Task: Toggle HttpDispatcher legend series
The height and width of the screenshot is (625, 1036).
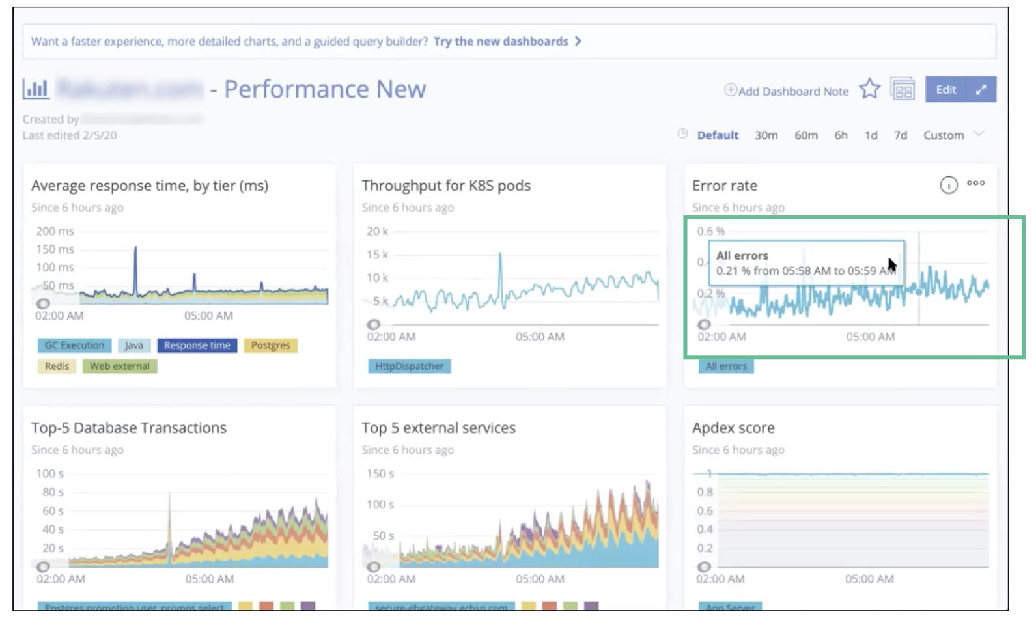Action: 409,367
